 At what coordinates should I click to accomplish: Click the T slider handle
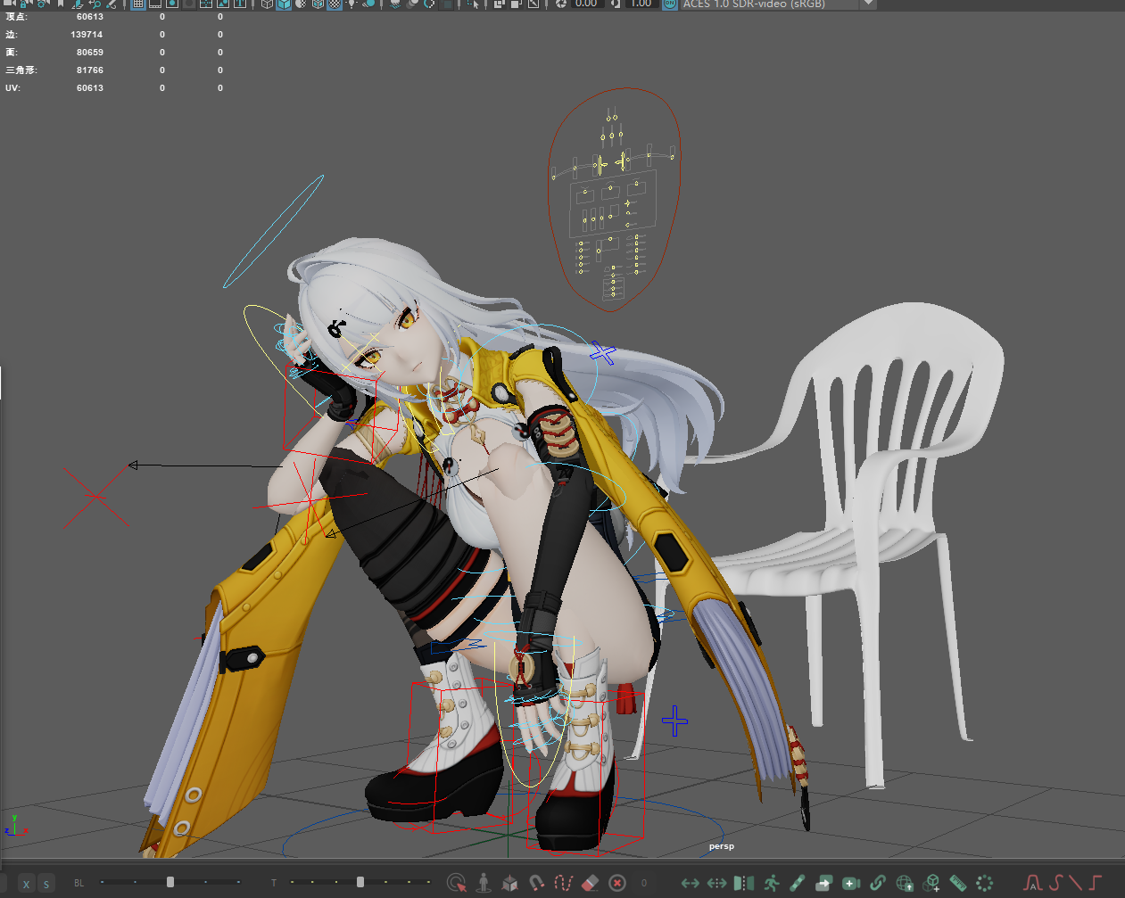[360, 882]
